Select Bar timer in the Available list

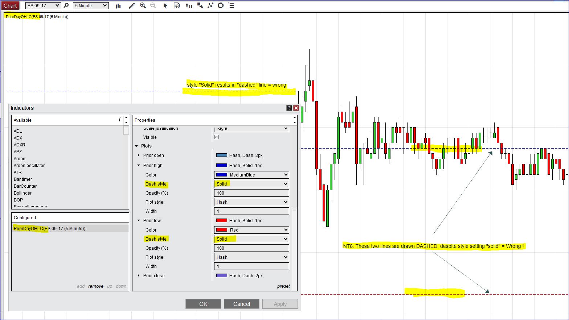pyautogui.click(x=23, y=179)
